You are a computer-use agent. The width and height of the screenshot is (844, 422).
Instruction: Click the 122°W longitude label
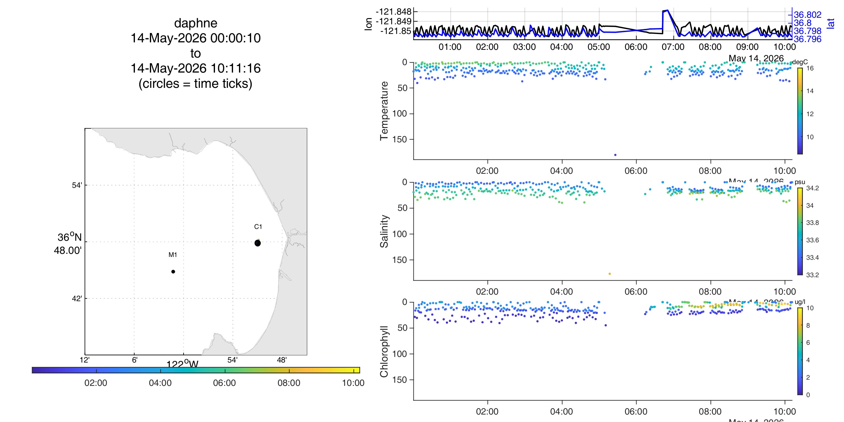click(x=182, y=364)
